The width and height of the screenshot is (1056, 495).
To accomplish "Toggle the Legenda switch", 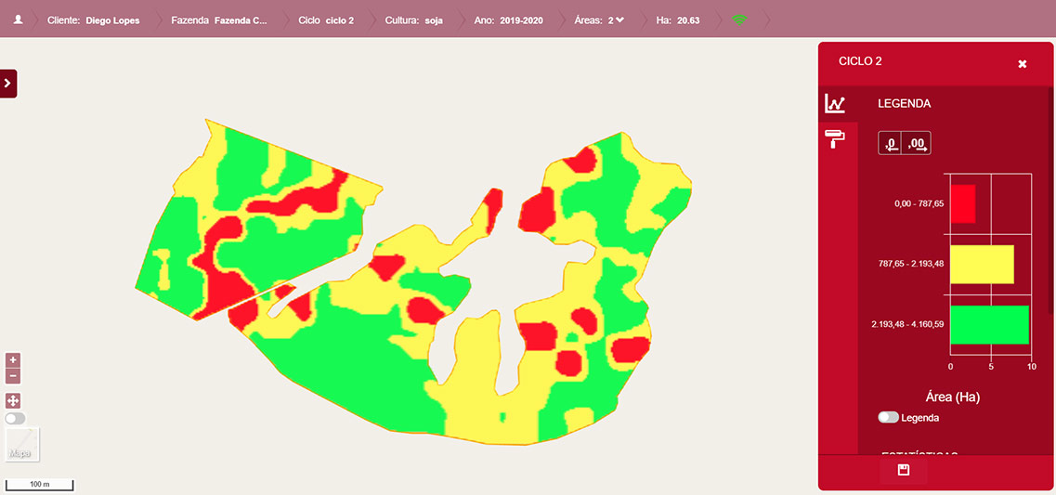I will 888,418.
